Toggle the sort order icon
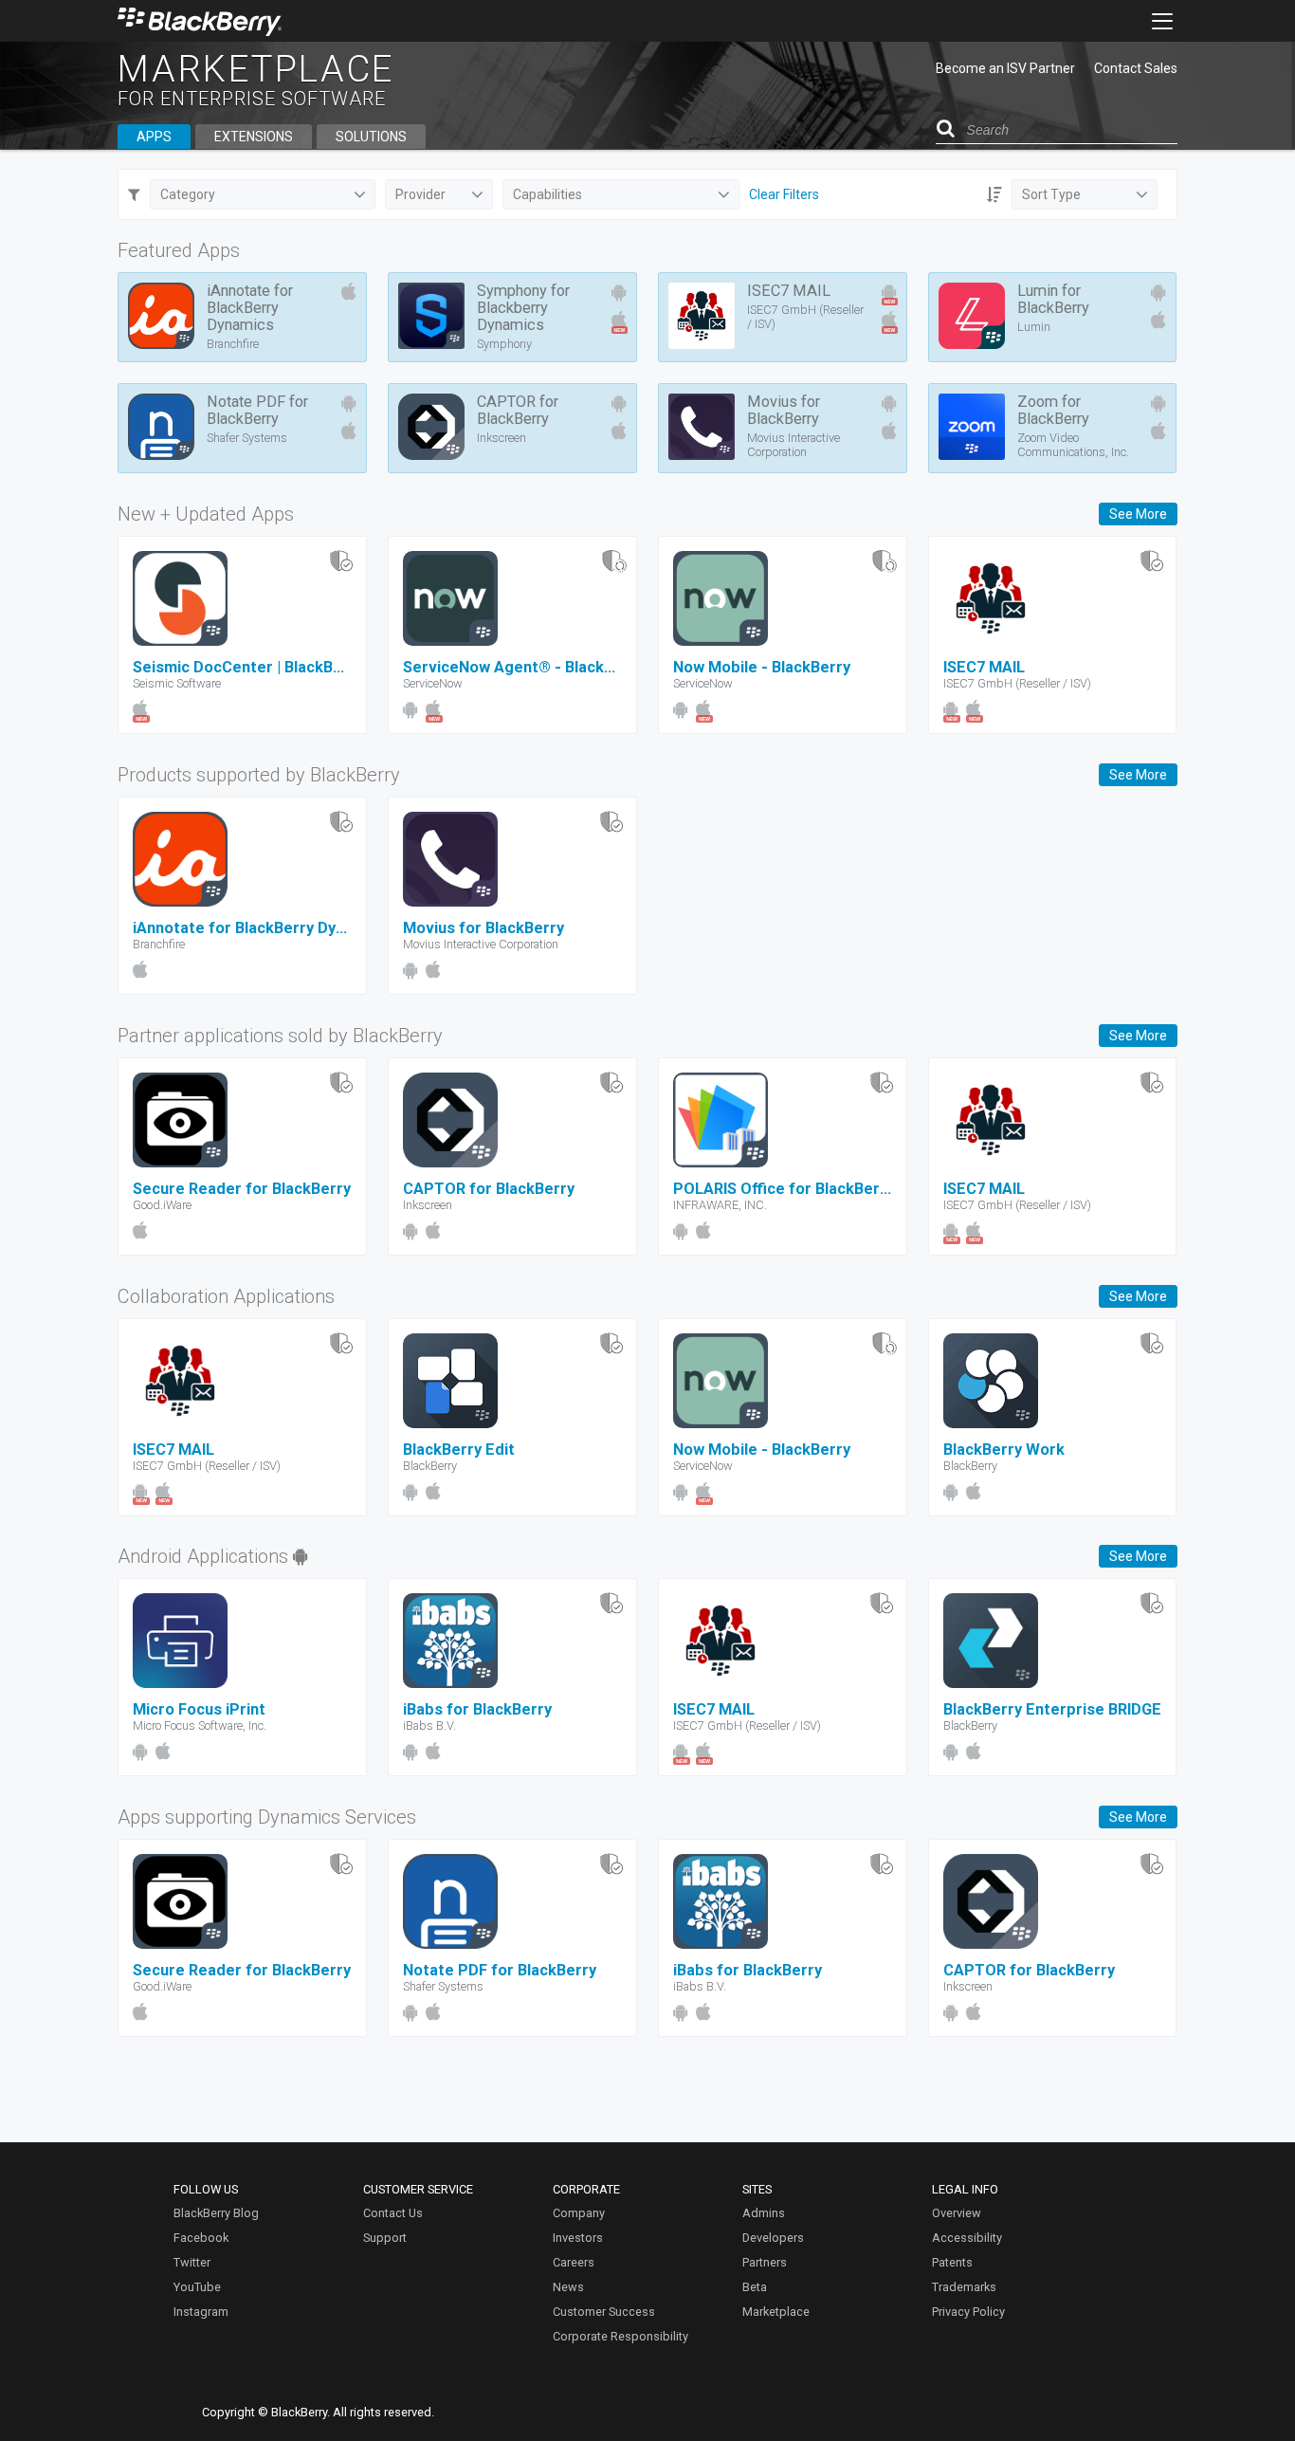1295x2441 pixels. point(994,194)
